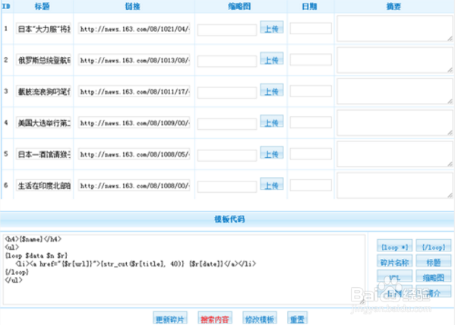Screen dimensions: 458x325
Task: Click the date field in row 5
Action: coord(311,153)
